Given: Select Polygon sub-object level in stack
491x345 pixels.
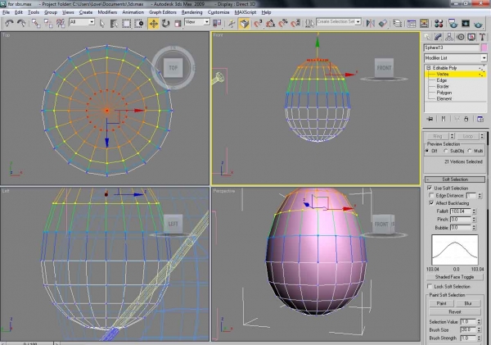Looking at the screenshot, I should [444, 93].
